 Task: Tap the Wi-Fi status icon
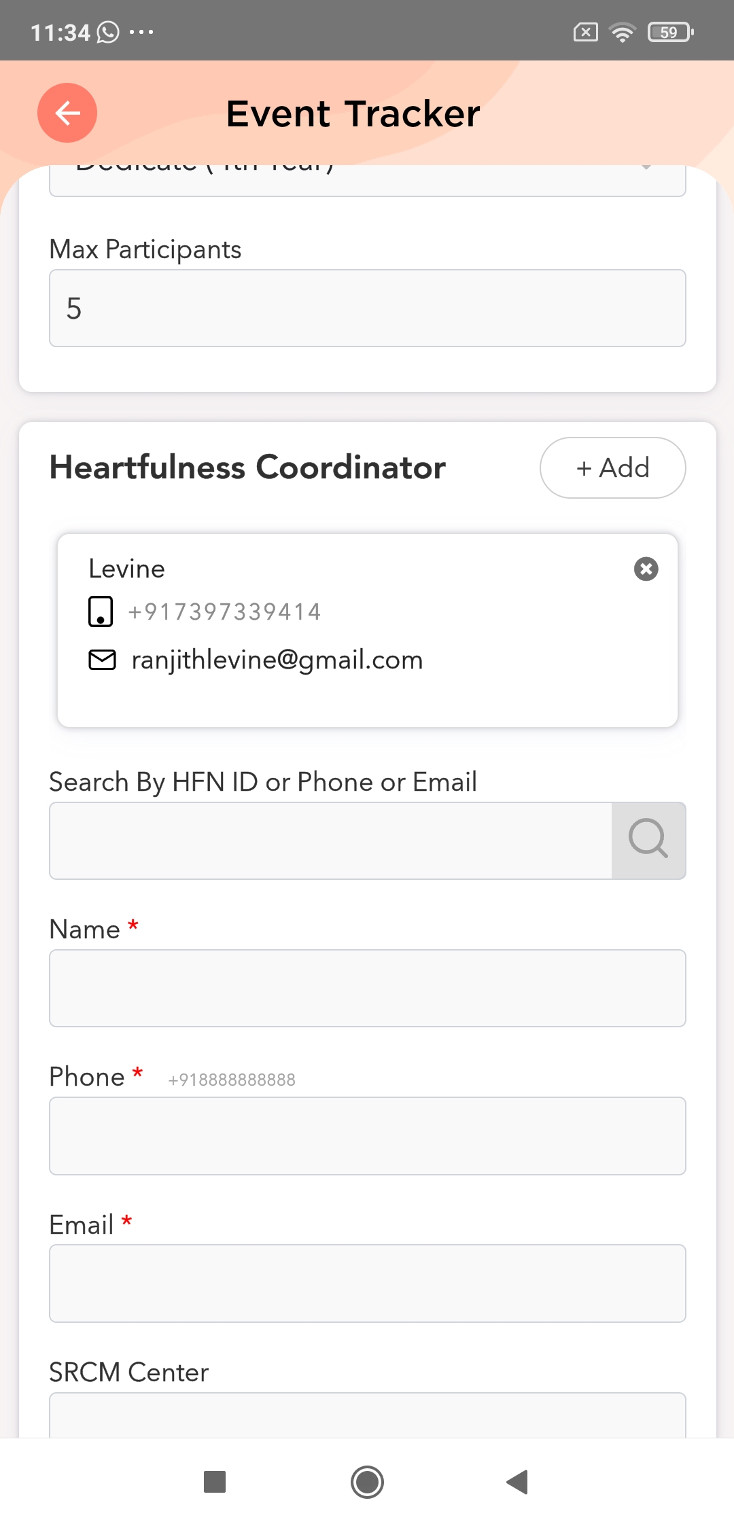tap(622, 32)
